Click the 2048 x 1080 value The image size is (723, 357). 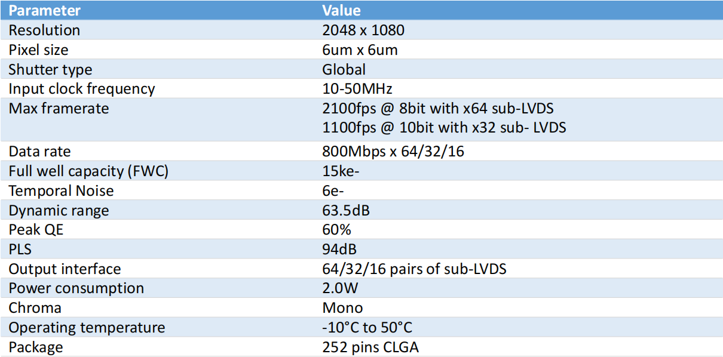(x=363, y=30)
